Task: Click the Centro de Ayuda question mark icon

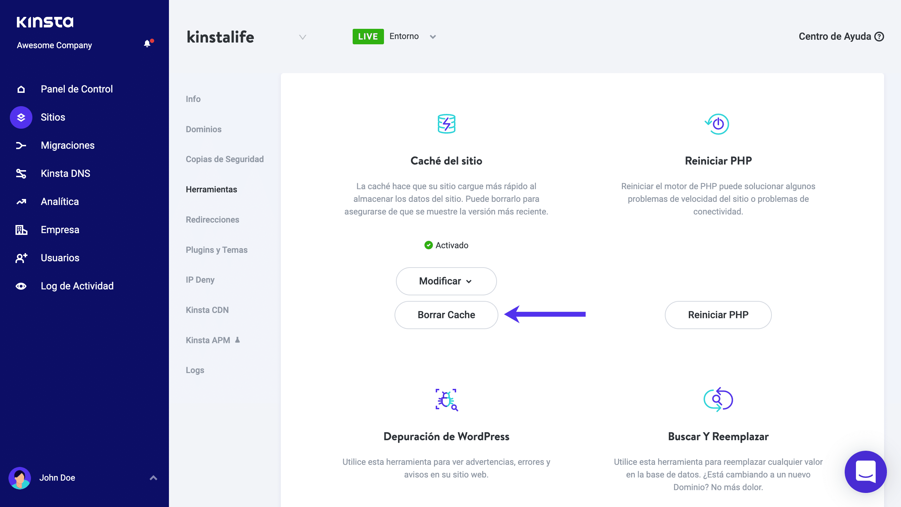Action: coord(879,37)
